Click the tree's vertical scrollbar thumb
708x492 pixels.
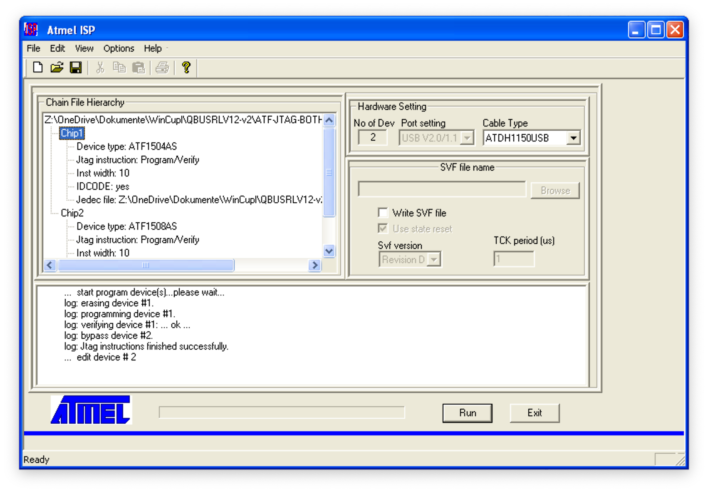click(x=329, y=172)
